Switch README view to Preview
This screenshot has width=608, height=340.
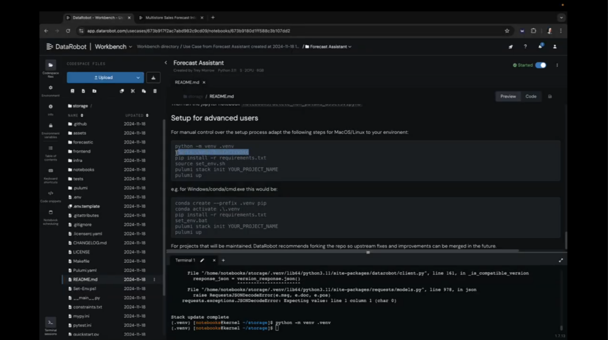508,97
